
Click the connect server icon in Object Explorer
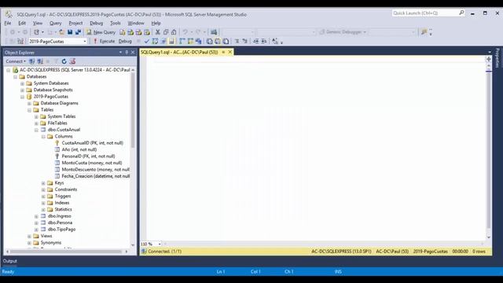click(x=31, y=61)
